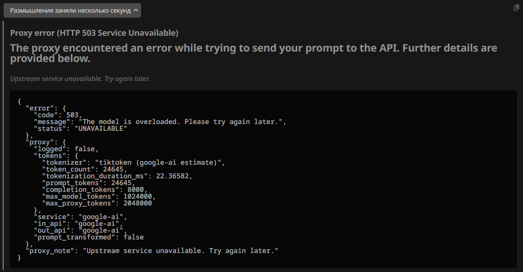Click the "service": "google-ai" line
This screenshot has height=272, width=523.
tap(80, 217)
